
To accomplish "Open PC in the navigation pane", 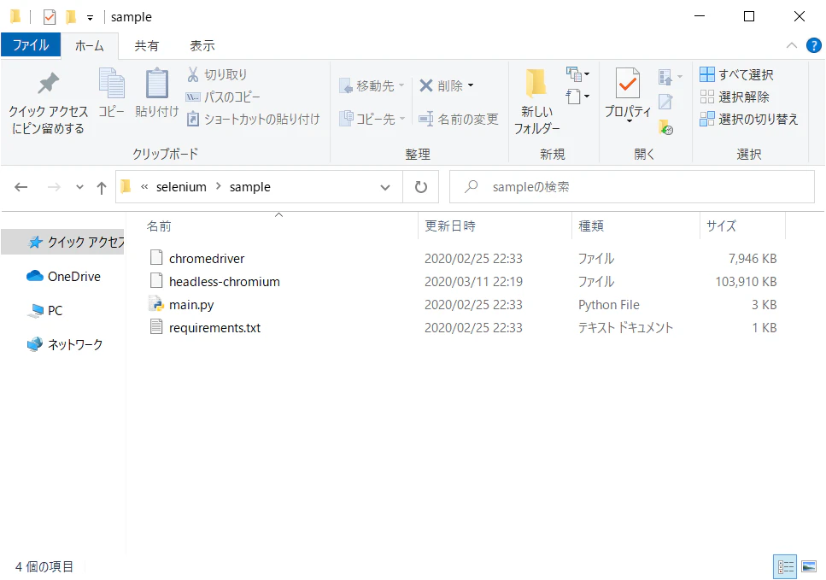I will click(x=46, y=311).
